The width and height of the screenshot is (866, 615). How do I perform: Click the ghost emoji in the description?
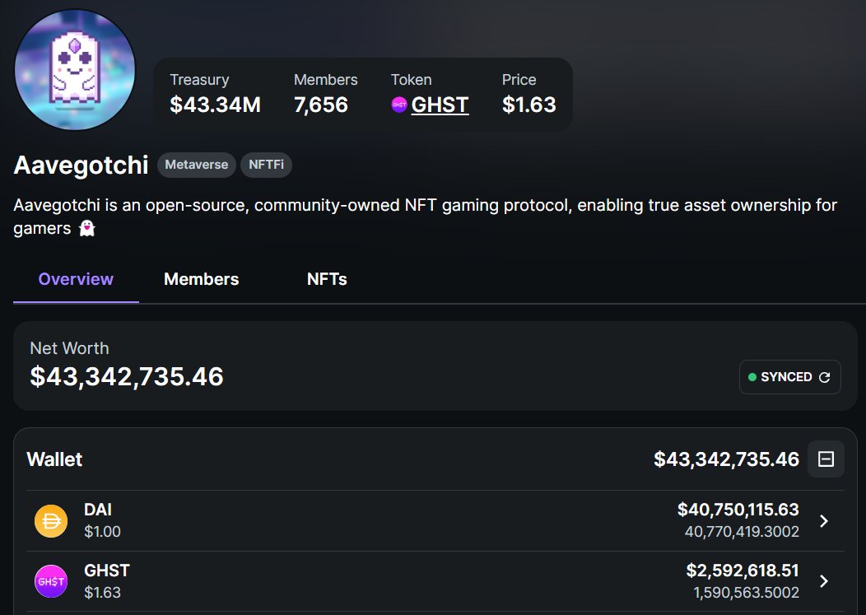(x=86, y=228)
